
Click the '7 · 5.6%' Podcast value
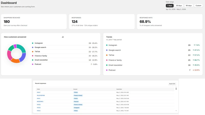coord(94,64)
